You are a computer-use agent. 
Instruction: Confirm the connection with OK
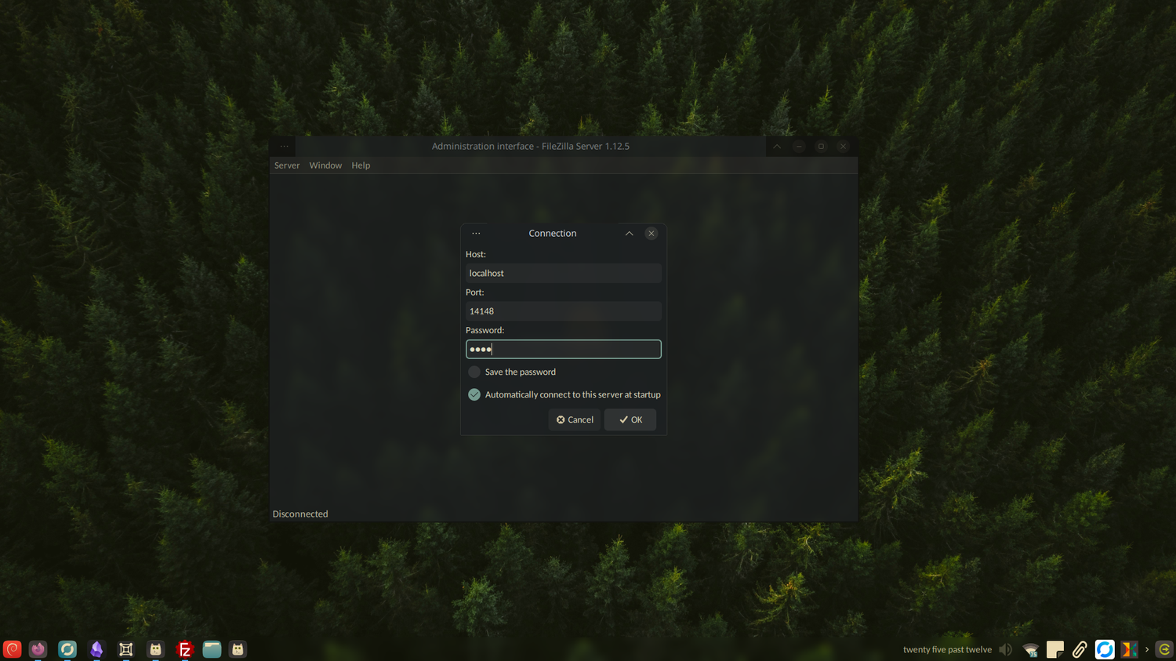tap(630, 419)
